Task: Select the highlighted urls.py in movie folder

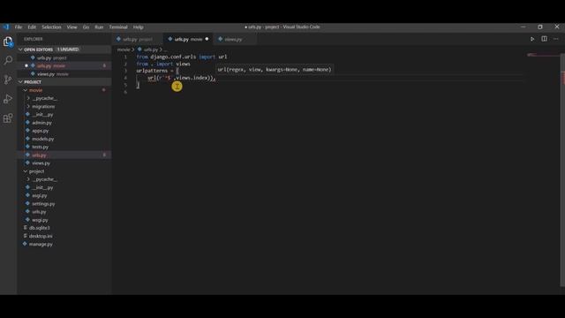Action: tap(64, 155)
